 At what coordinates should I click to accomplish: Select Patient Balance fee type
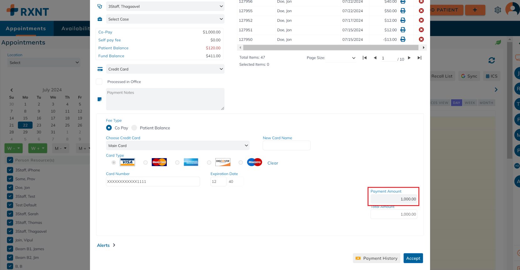[134, 128]
